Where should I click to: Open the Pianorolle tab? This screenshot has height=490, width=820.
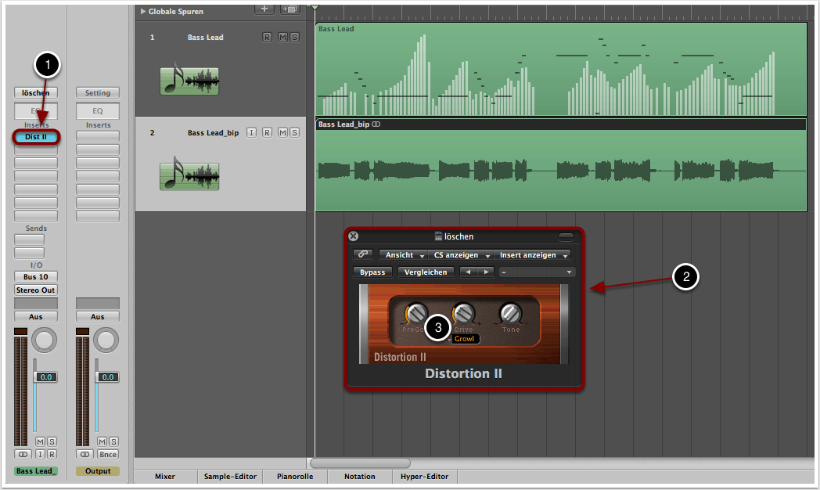coord(294,476)
